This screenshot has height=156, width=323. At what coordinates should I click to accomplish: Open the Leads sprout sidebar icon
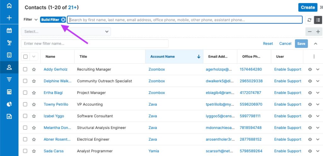9,43
